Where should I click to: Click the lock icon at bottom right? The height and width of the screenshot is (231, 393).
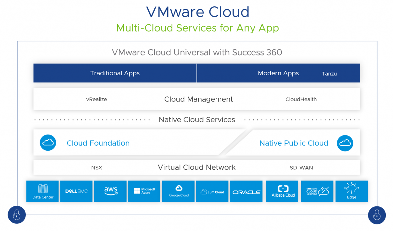click(377, 215)
